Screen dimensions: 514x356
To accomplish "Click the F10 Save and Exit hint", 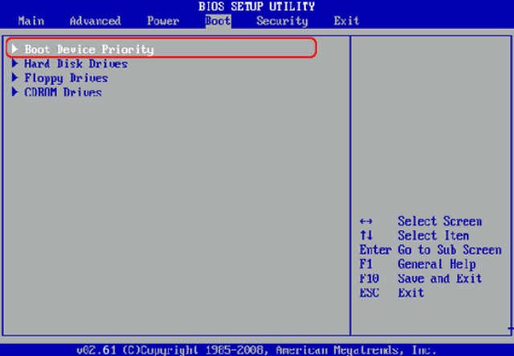I will pyautogui.click(x=421, y=279).
